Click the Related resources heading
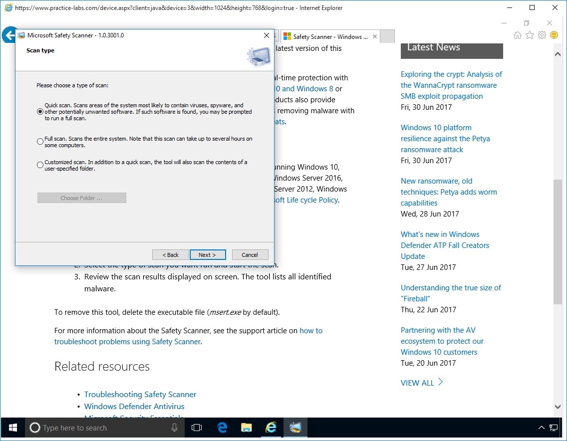Image resolution: width=567 pixels, height=441 pixels. 102,367
